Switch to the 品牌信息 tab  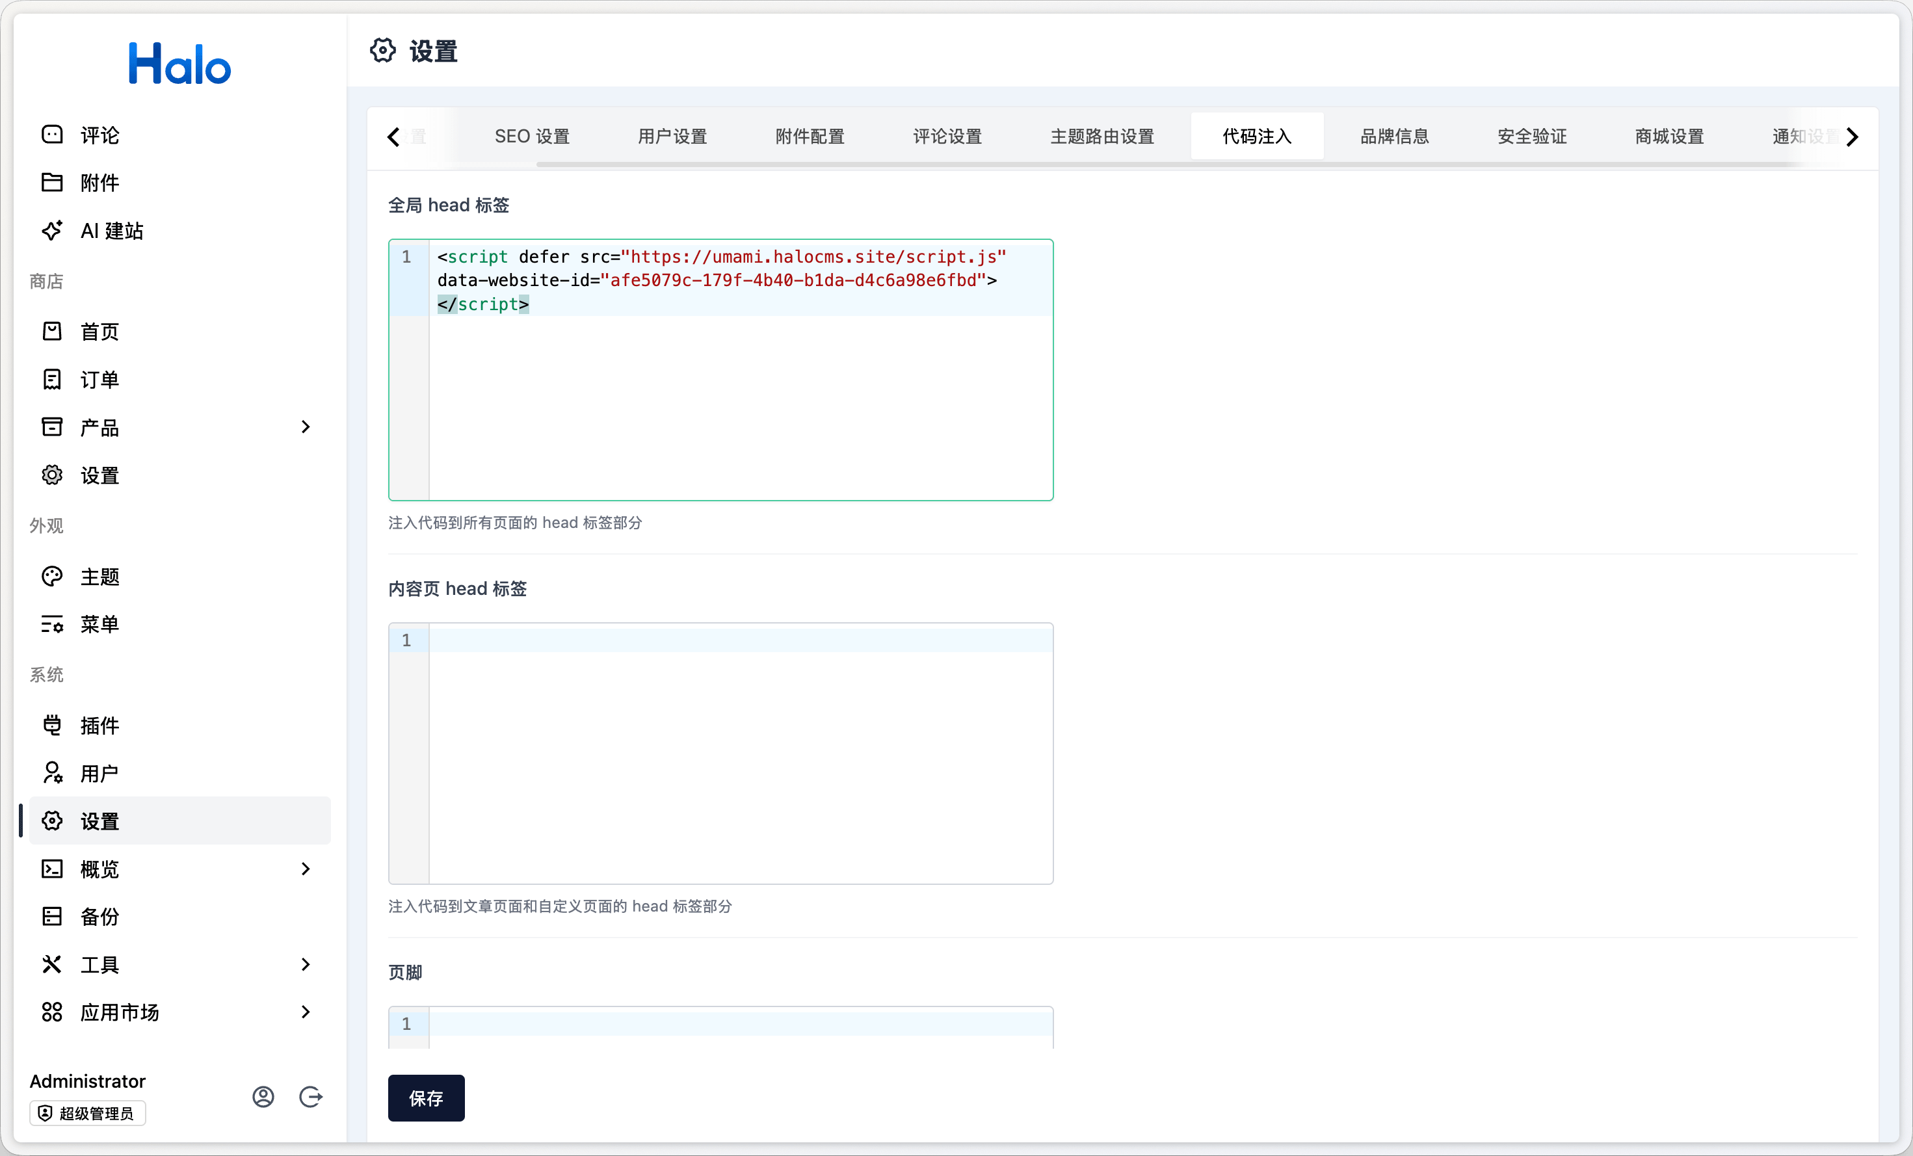tap(1394, 137)
